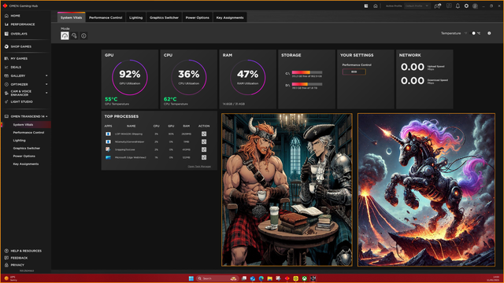504x283 pixels.
Task: Switch to the Key Assignments tab
Action: (230, 17)
